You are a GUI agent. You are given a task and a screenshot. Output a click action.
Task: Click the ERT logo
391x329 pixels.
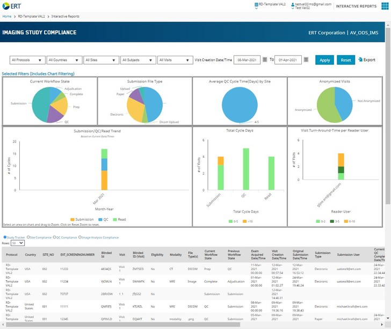pyautogui.click(x=12, y=6)
